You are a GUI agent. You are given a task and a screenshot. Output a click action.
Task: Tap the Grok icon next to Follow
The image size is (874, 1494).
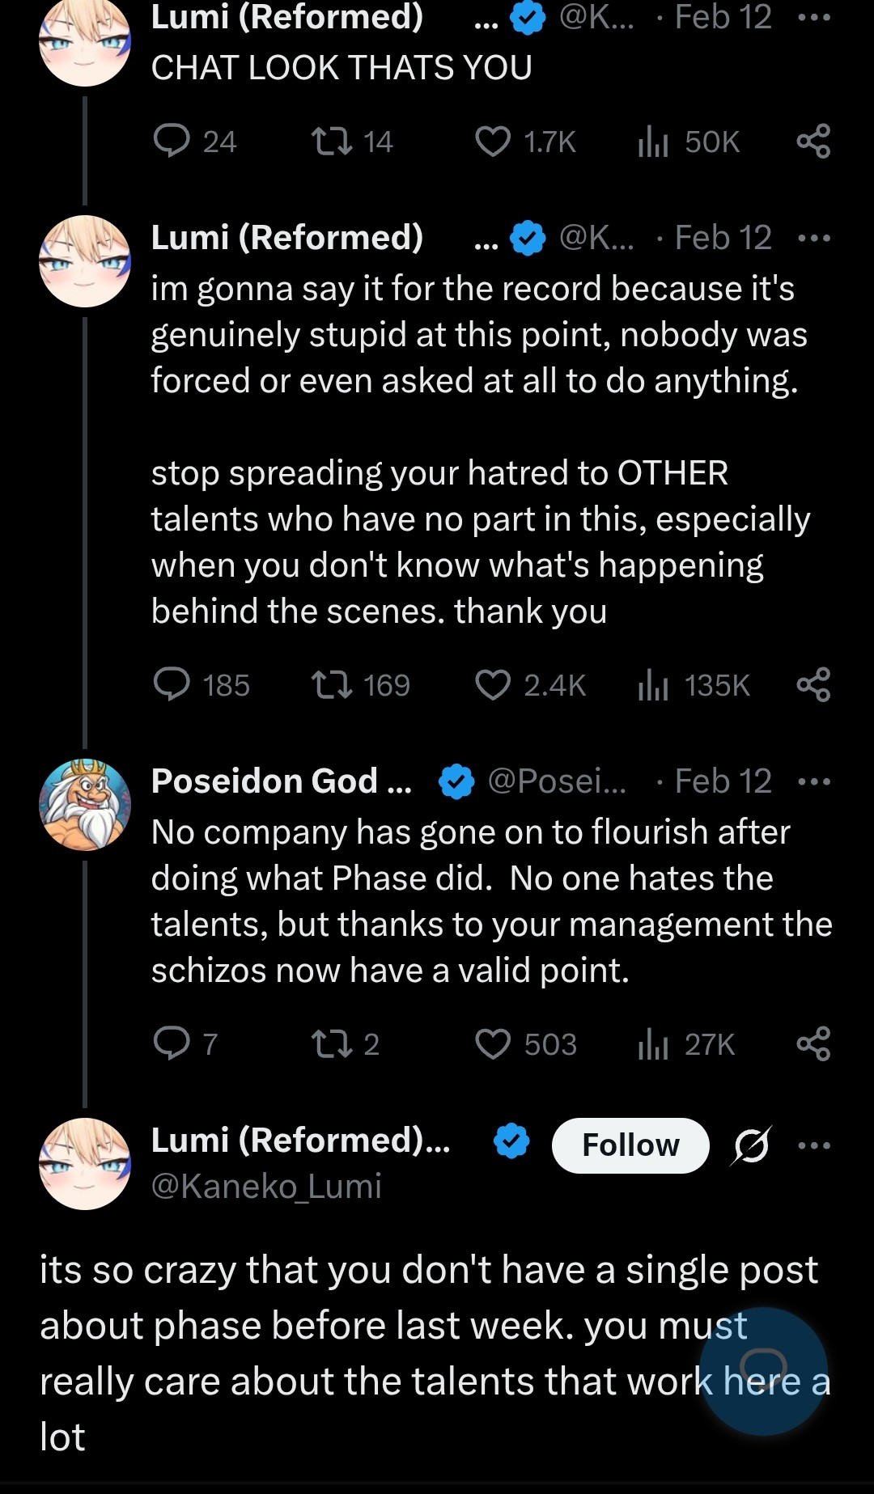click(752, 1145)
